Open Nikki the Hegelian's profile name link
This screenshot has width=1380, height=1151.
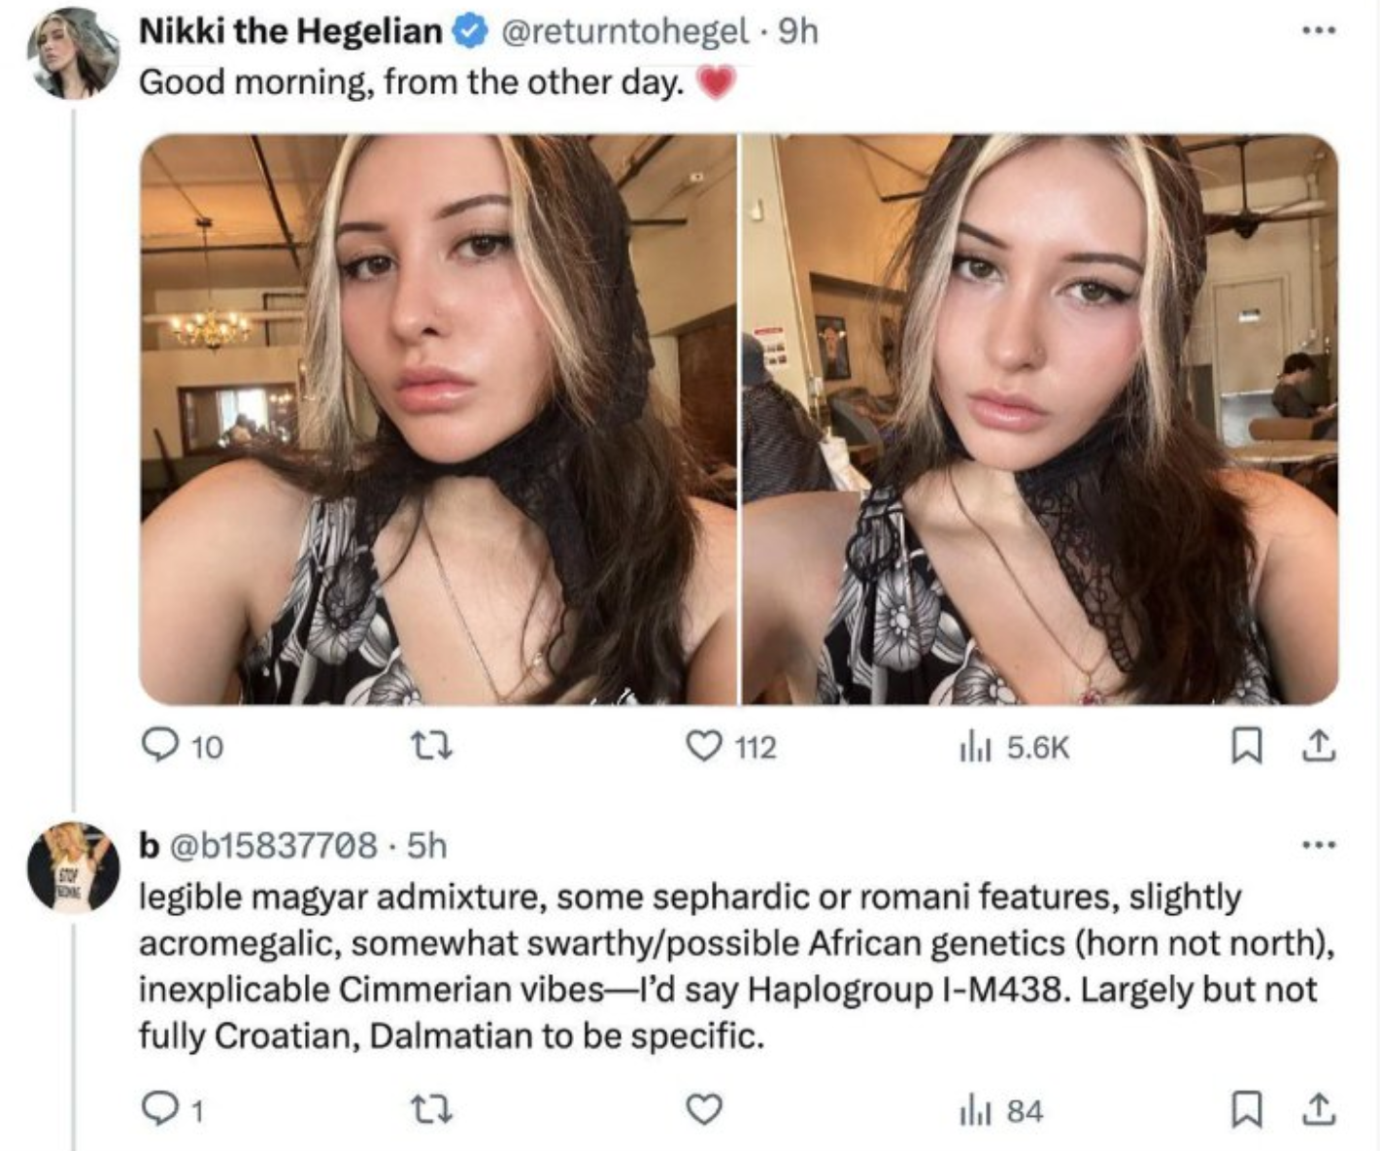tap(290, 31)
